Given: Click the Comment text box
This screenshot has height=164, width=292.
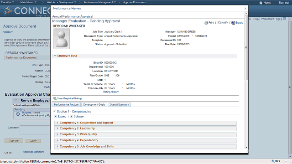Looking at the screenshot, I should [35, 130].
